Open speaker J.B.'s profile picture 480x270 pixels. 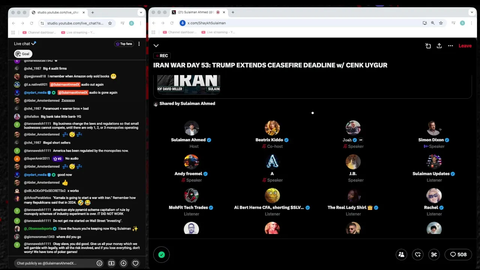[x=353, y=162]
